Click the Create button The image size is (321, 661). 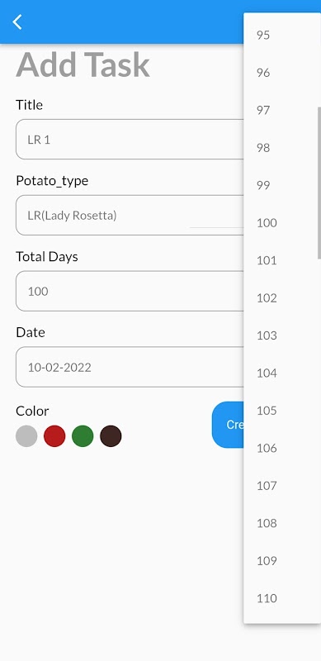point(228,425)
